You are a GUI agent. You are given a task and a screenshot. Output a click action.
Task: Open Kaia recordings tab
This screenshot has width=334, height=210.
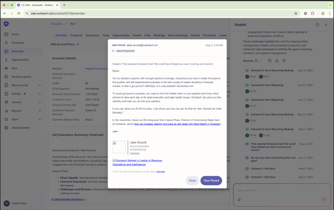[178, 35]
